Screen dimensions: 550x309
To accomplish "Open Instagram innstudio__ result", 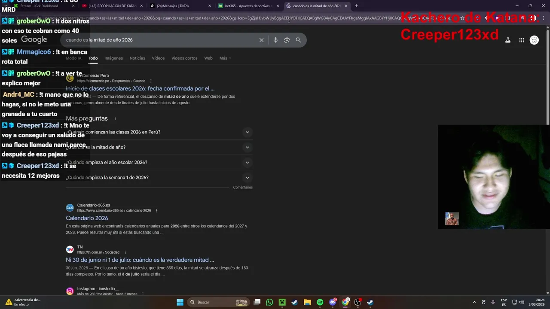I will pos(98,289).
